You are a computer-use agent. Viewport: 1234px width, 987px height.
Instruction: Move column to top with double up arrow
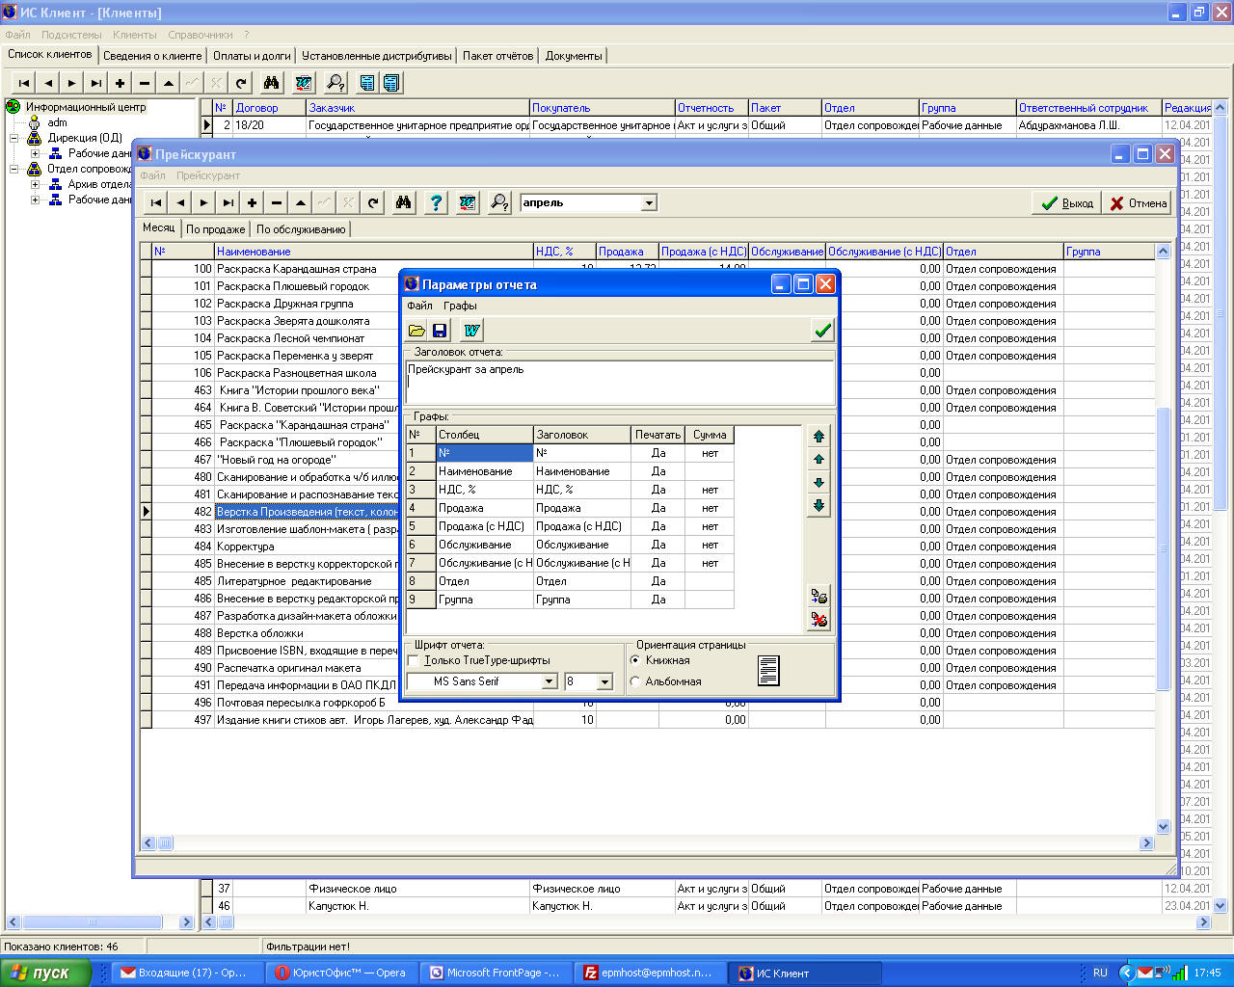818,436
